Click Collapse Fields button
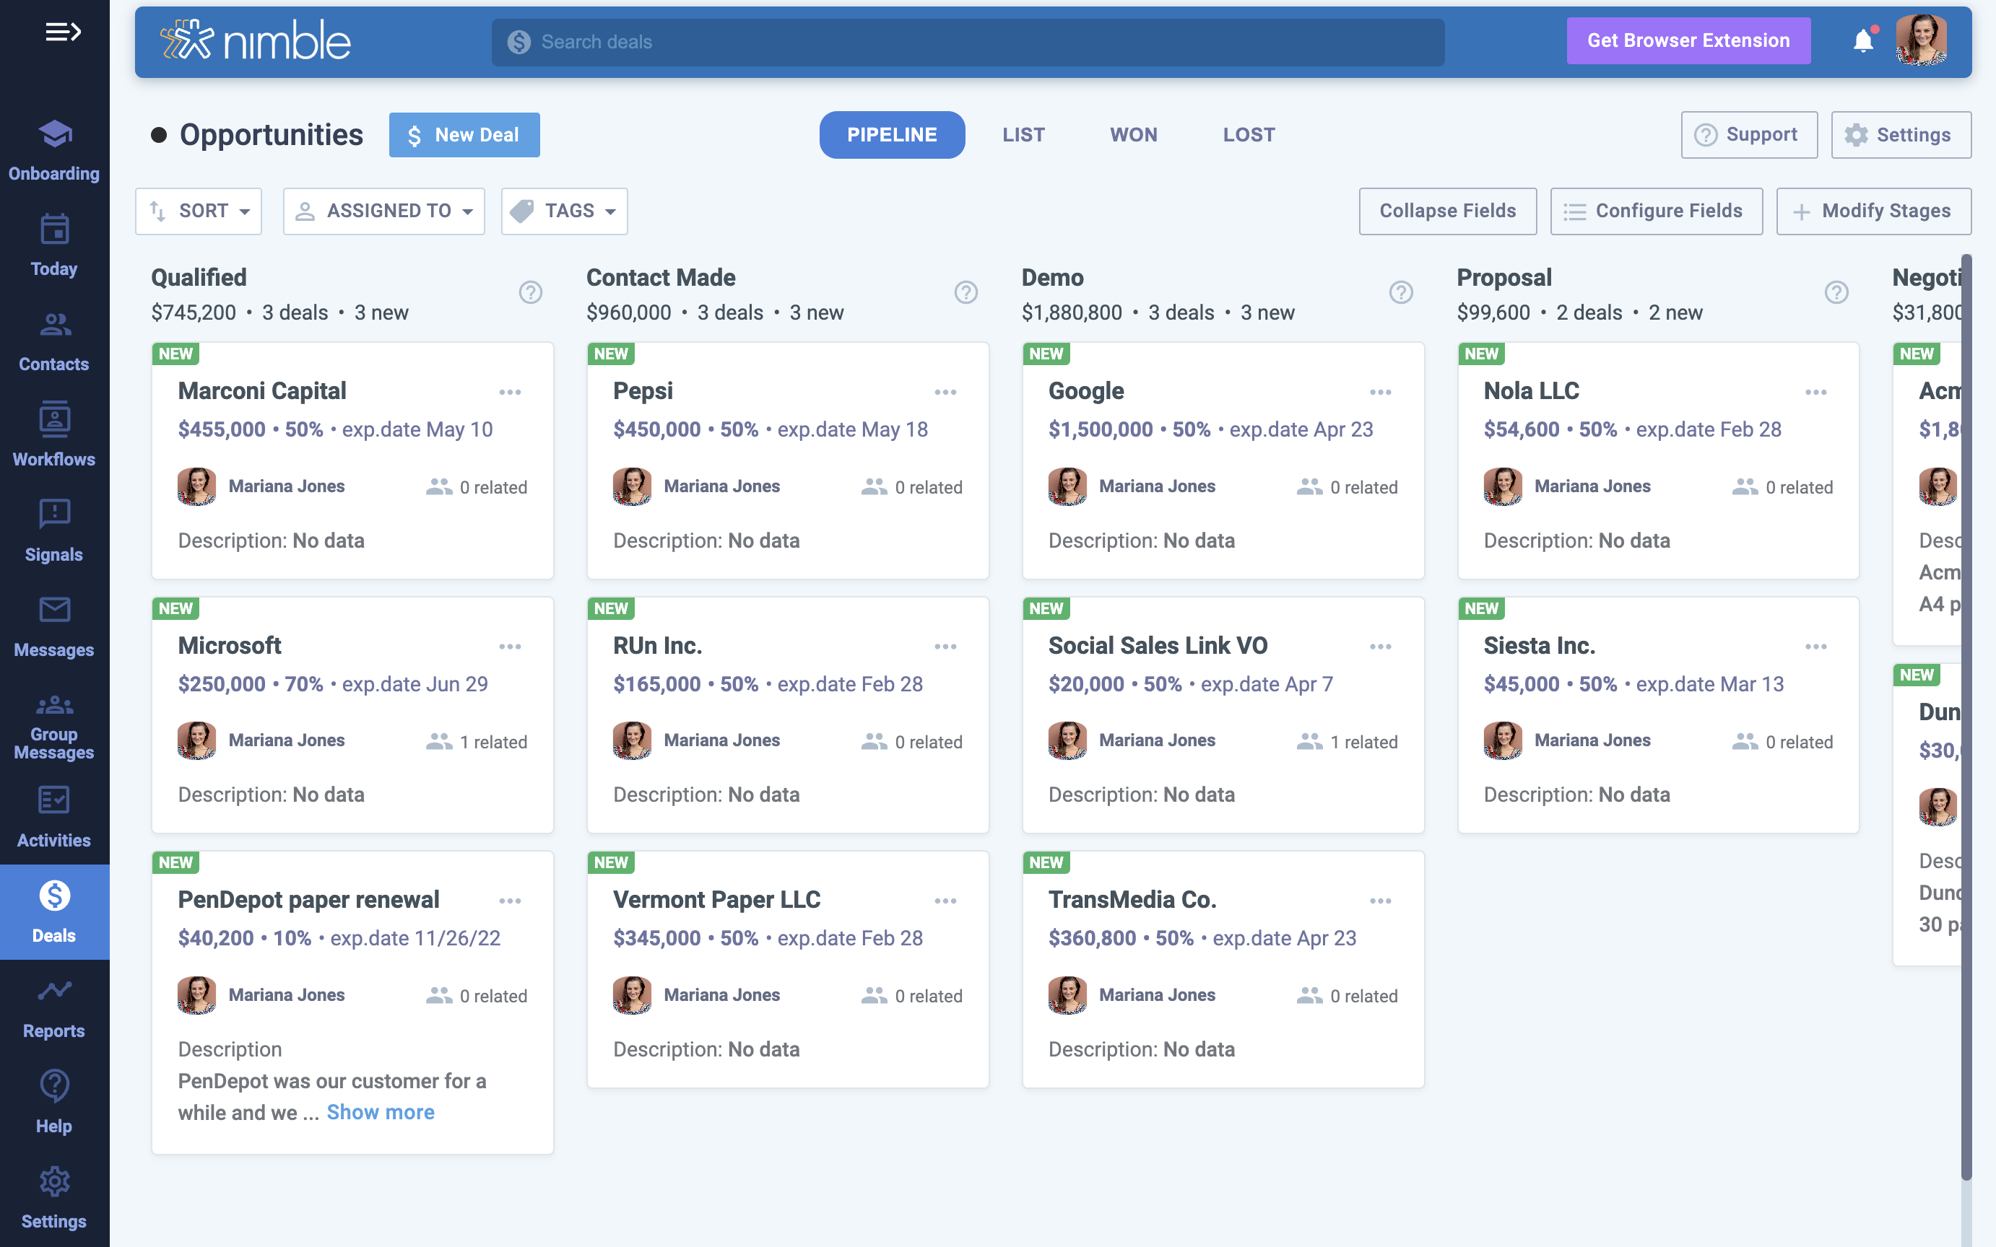Viewport: 1996px width, 1247px height. click(1448, 211)
